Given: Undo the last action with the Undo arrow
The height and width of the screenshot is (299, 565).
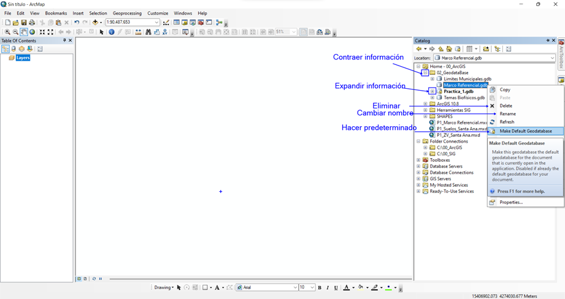Looking at the screenshot, I should 77,22.
